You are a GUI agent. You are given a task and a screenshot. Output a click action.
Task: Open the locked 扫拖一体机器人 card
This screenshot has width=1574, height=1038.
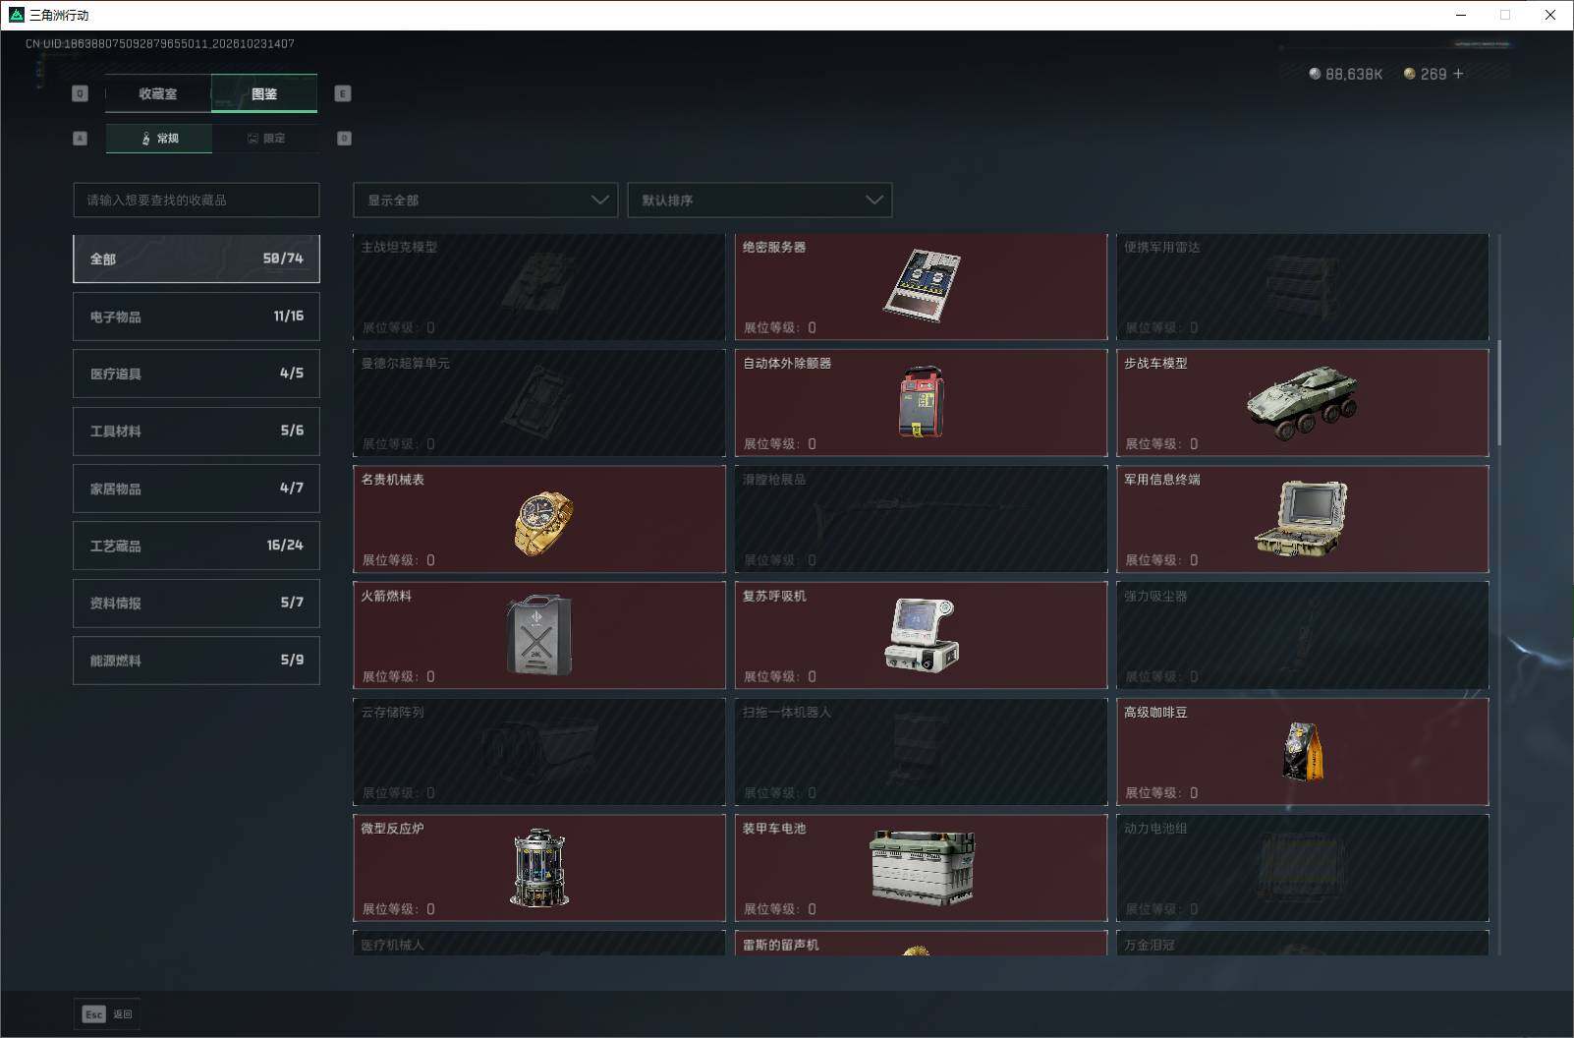pos(922,752)
